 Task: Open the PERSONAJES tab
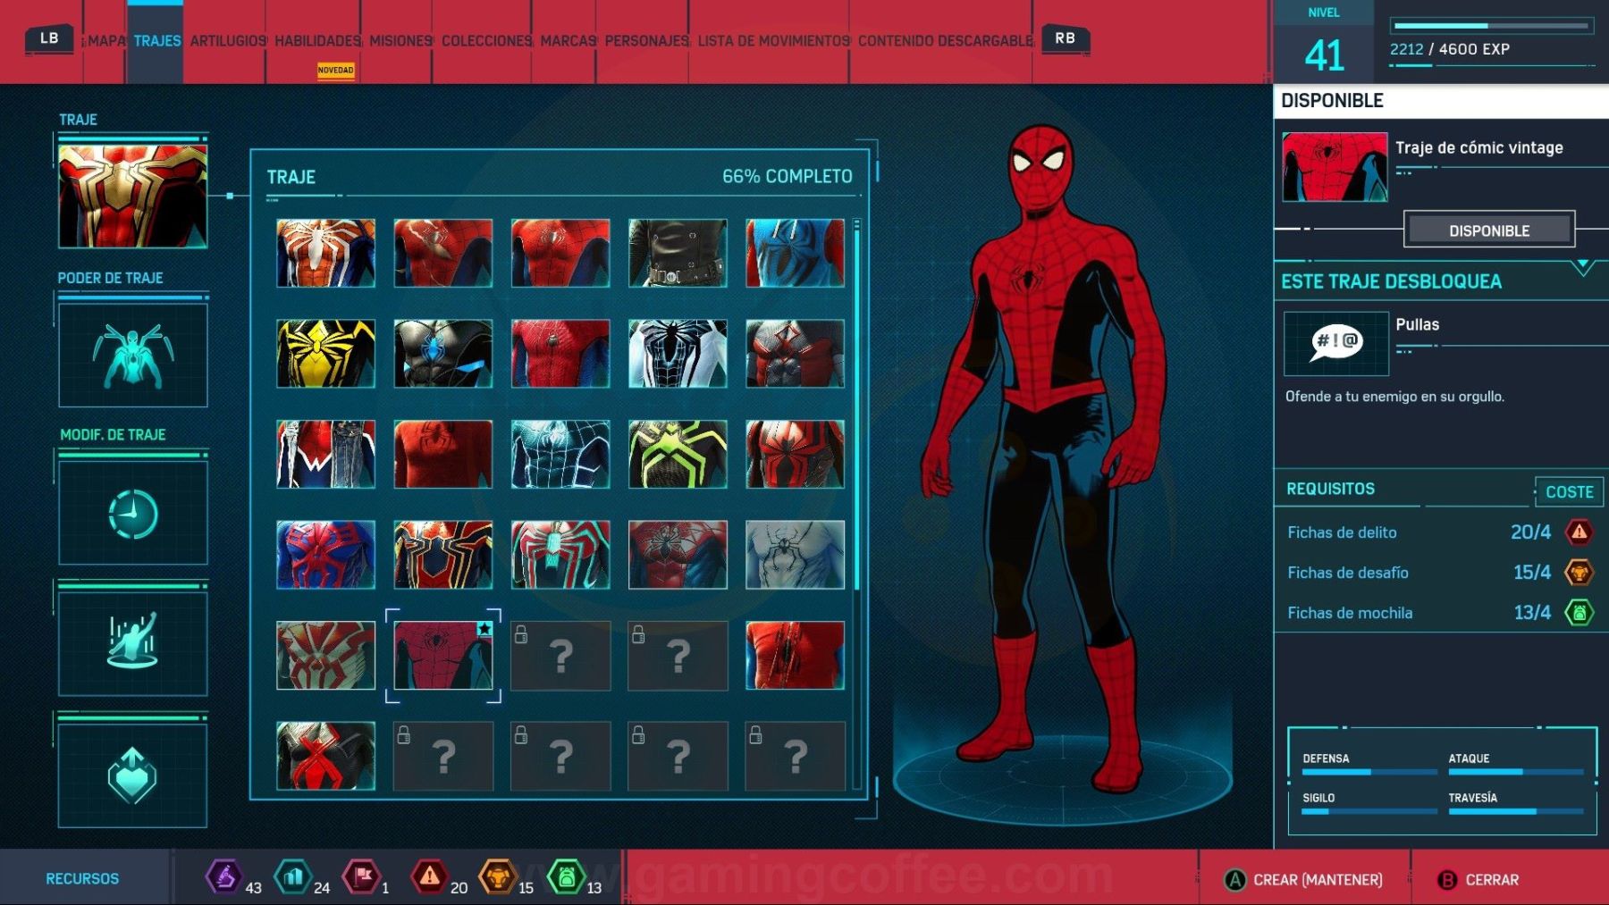click(646, 41)
